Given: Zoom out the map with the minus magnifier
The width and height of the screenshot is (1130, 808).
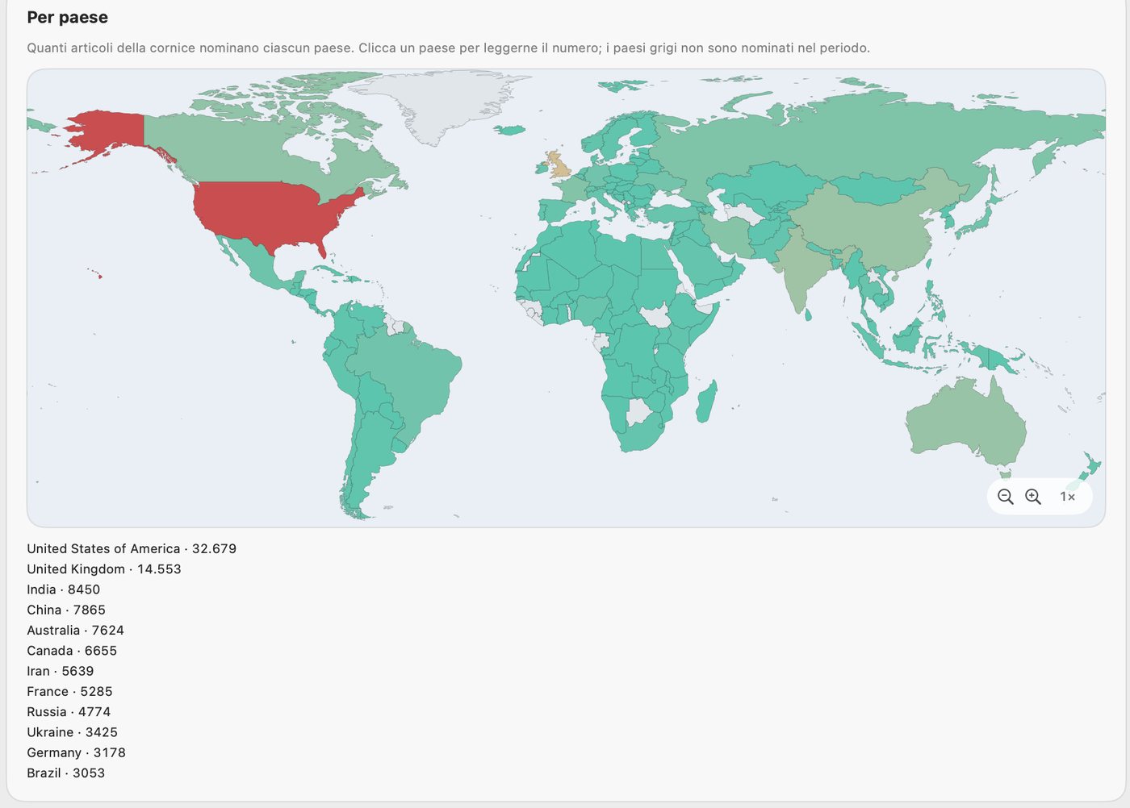Looking at the screenshot, I should click(1005, 497).
